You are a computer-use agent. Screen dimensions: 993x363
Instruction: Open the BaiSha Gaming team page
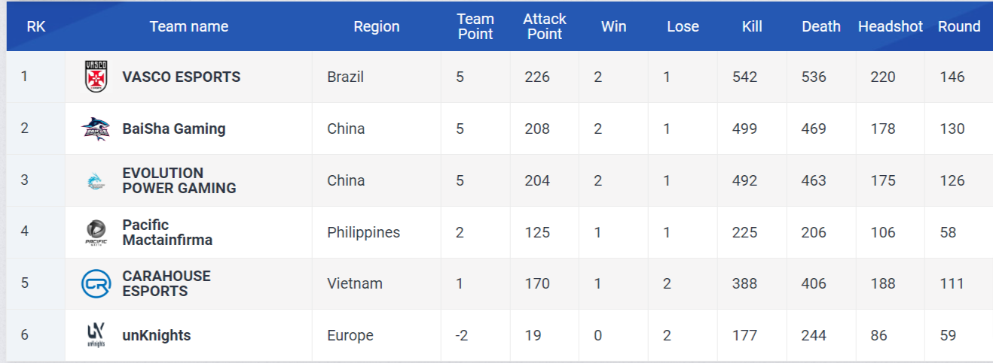click(173, 129)
